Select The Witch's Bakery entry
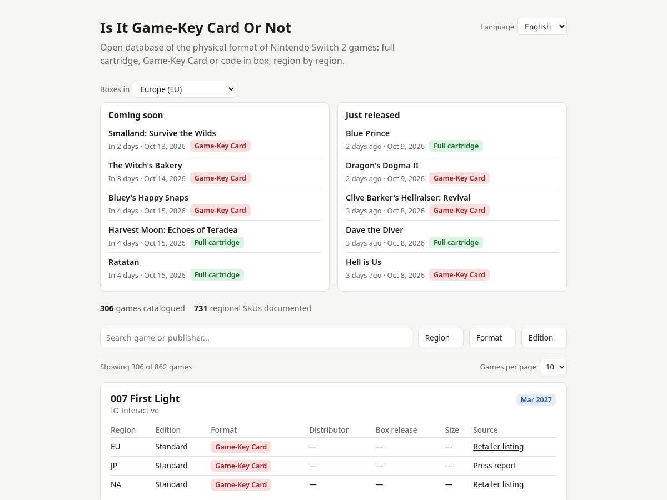This screenshot has width=667, height=500. coord(145,166)
